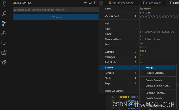Open the highlighted Branch submenu
Image resolution: width=179 pixels, height=110 pixels.
point(119,68)
